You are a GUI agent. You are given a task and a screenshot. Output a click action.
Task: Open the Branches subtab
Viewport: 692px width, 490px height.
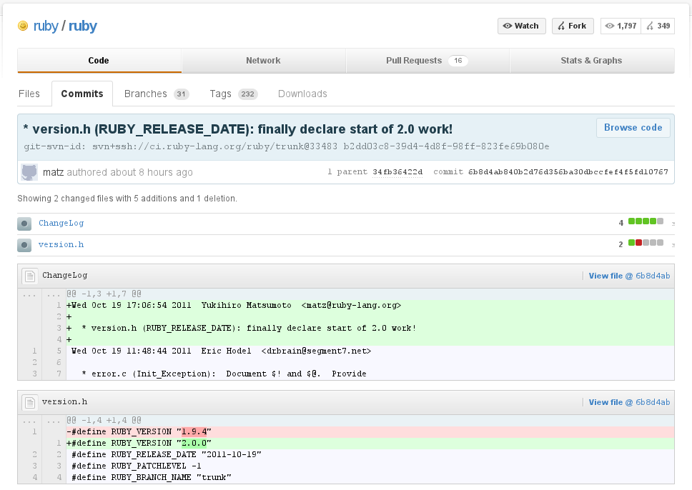point(157,94)
